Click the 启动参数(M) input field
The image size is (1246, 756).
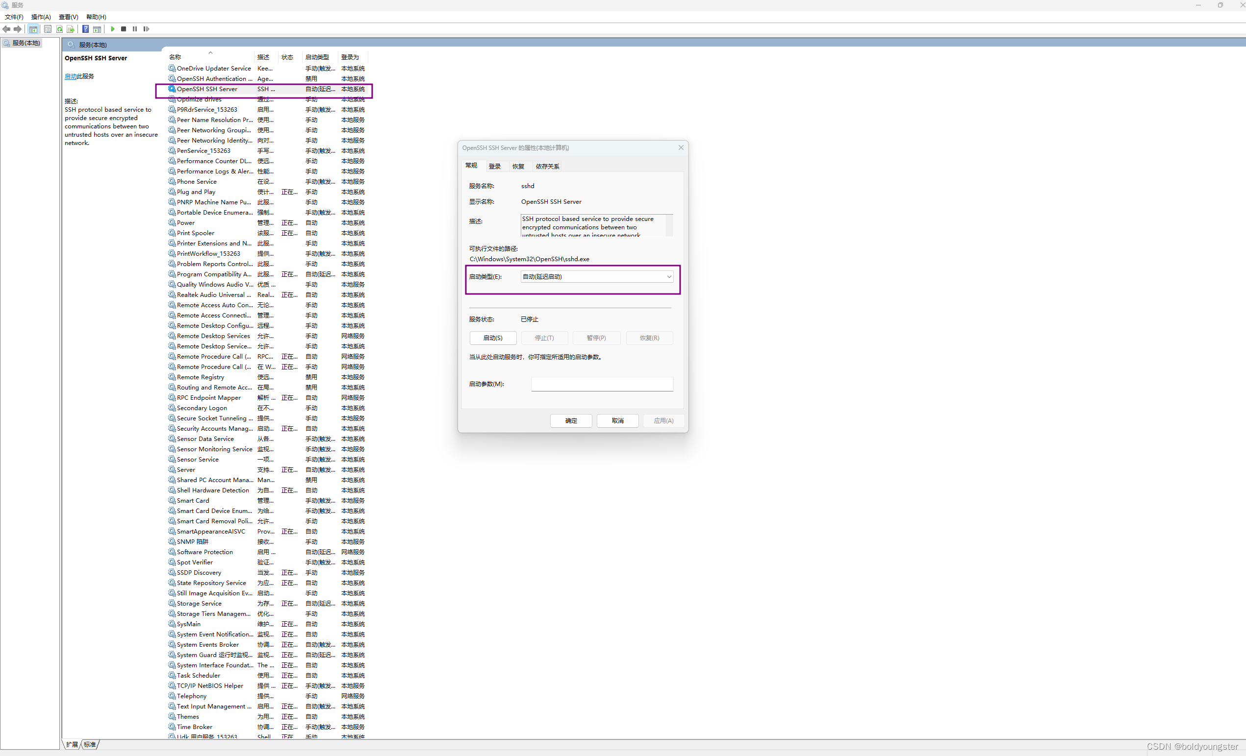pos(602,384)
